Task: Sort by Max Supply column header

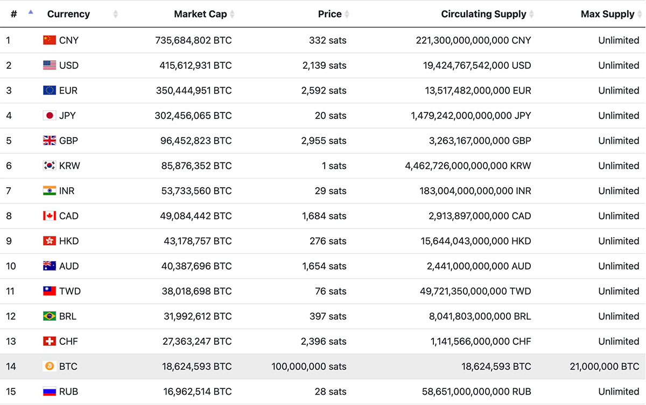Action: pyautogui.click(x=607, y=14)
